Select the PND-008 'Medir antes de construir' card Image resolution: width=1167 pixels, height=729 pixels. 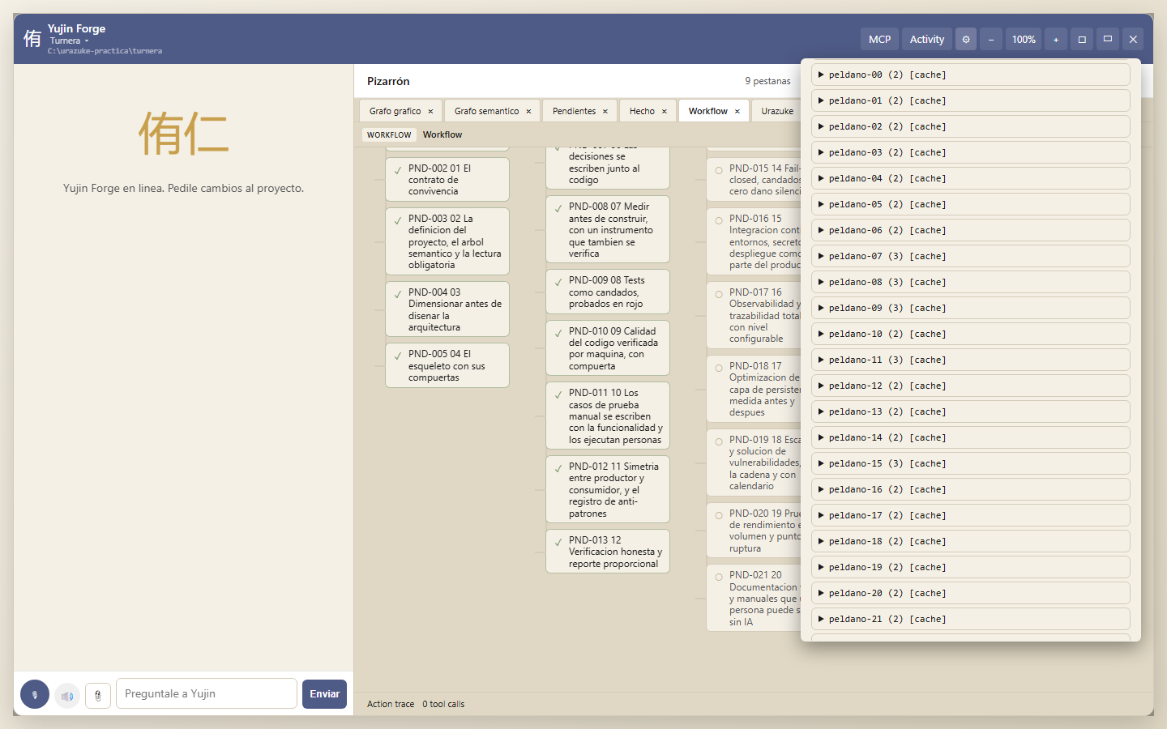(608, 229)
